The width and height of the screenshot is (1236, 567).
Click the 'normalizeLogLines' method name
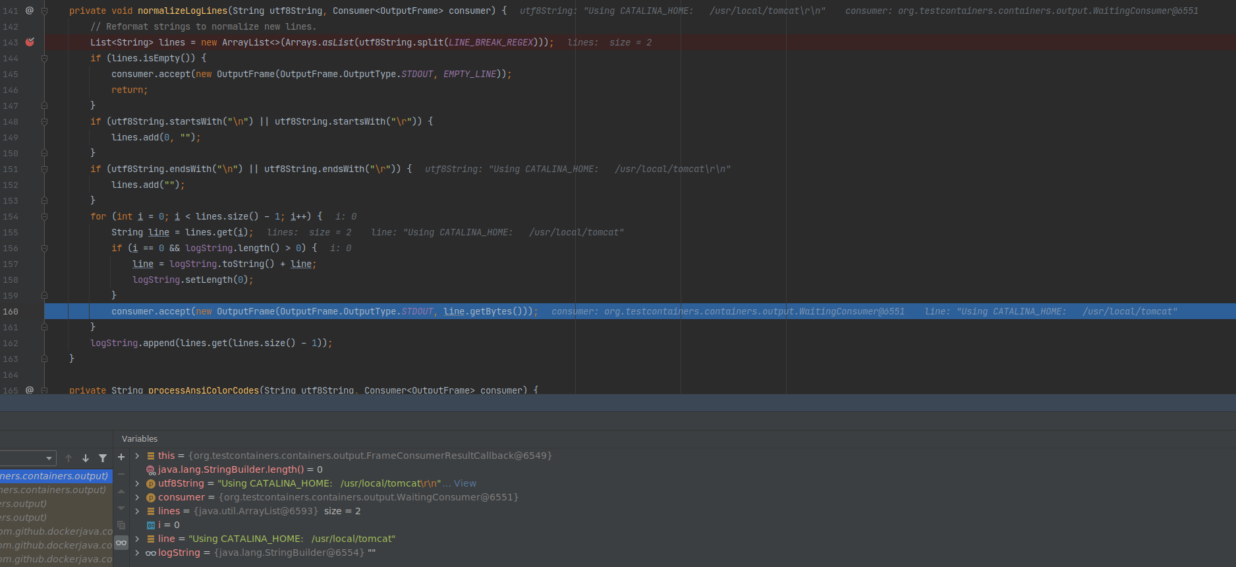pos(183,11)
